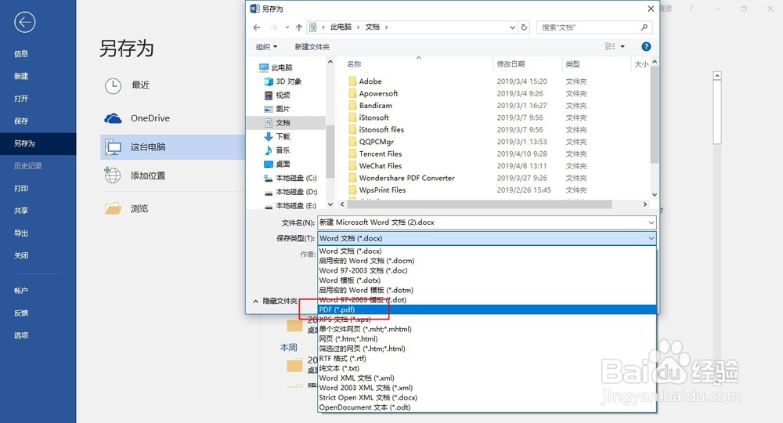
Task: Open the Bandicam folder icon
Action: pos(352,106)
